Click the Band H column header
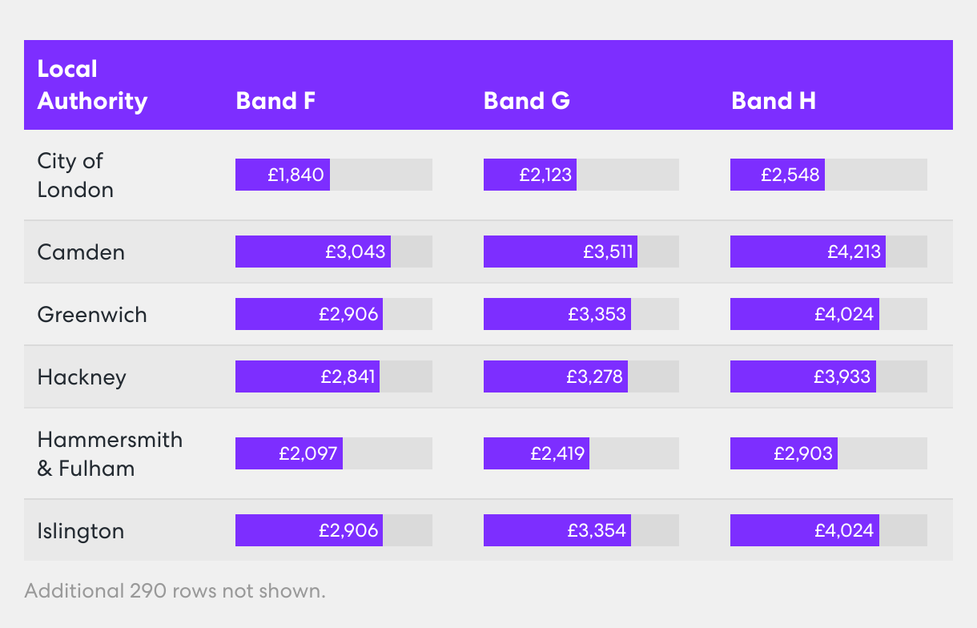 pos(773,101)
